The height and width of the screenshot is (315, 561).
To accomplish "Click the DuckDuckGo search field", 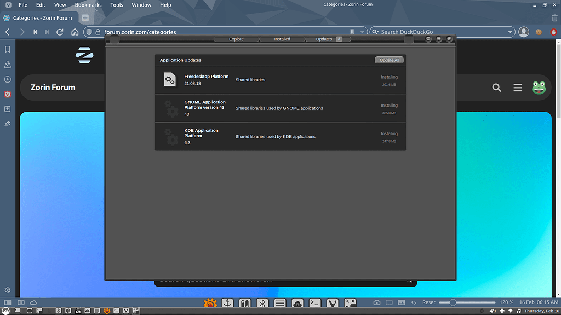I will click(441, 32).
